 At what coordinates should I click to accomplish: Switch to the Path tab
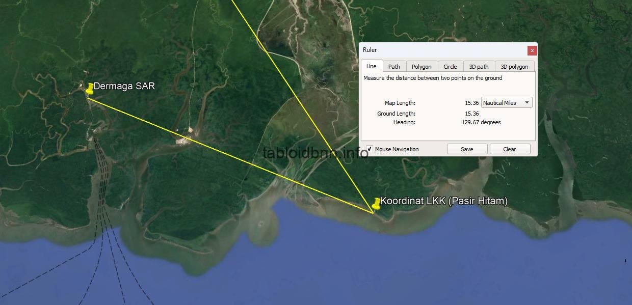point(394,67)
